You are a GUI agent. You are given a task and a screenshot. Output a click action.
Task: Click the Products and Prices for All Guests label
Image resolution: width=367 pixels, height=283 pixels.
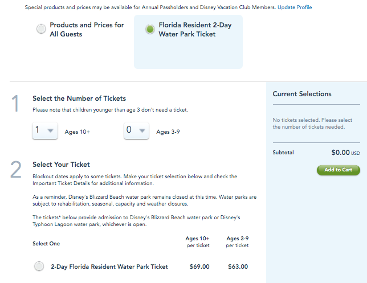(x=87, y=30)
